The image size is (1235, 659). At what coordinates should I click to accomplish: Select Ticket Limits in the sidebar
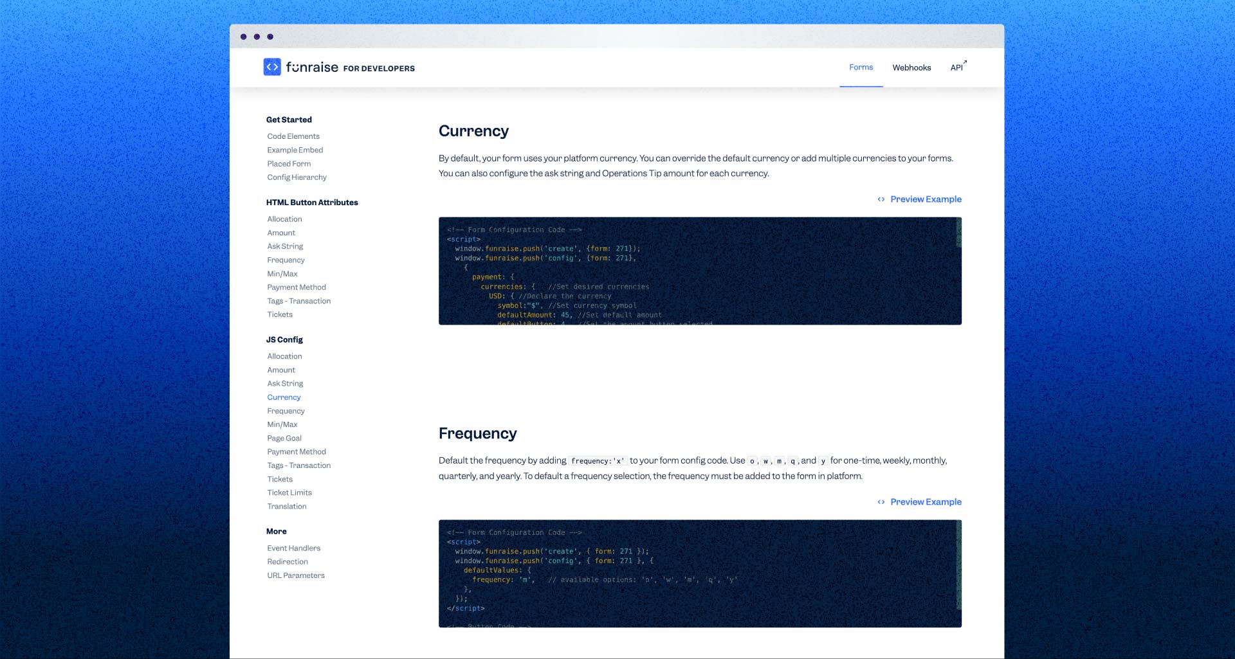[289, 492]
